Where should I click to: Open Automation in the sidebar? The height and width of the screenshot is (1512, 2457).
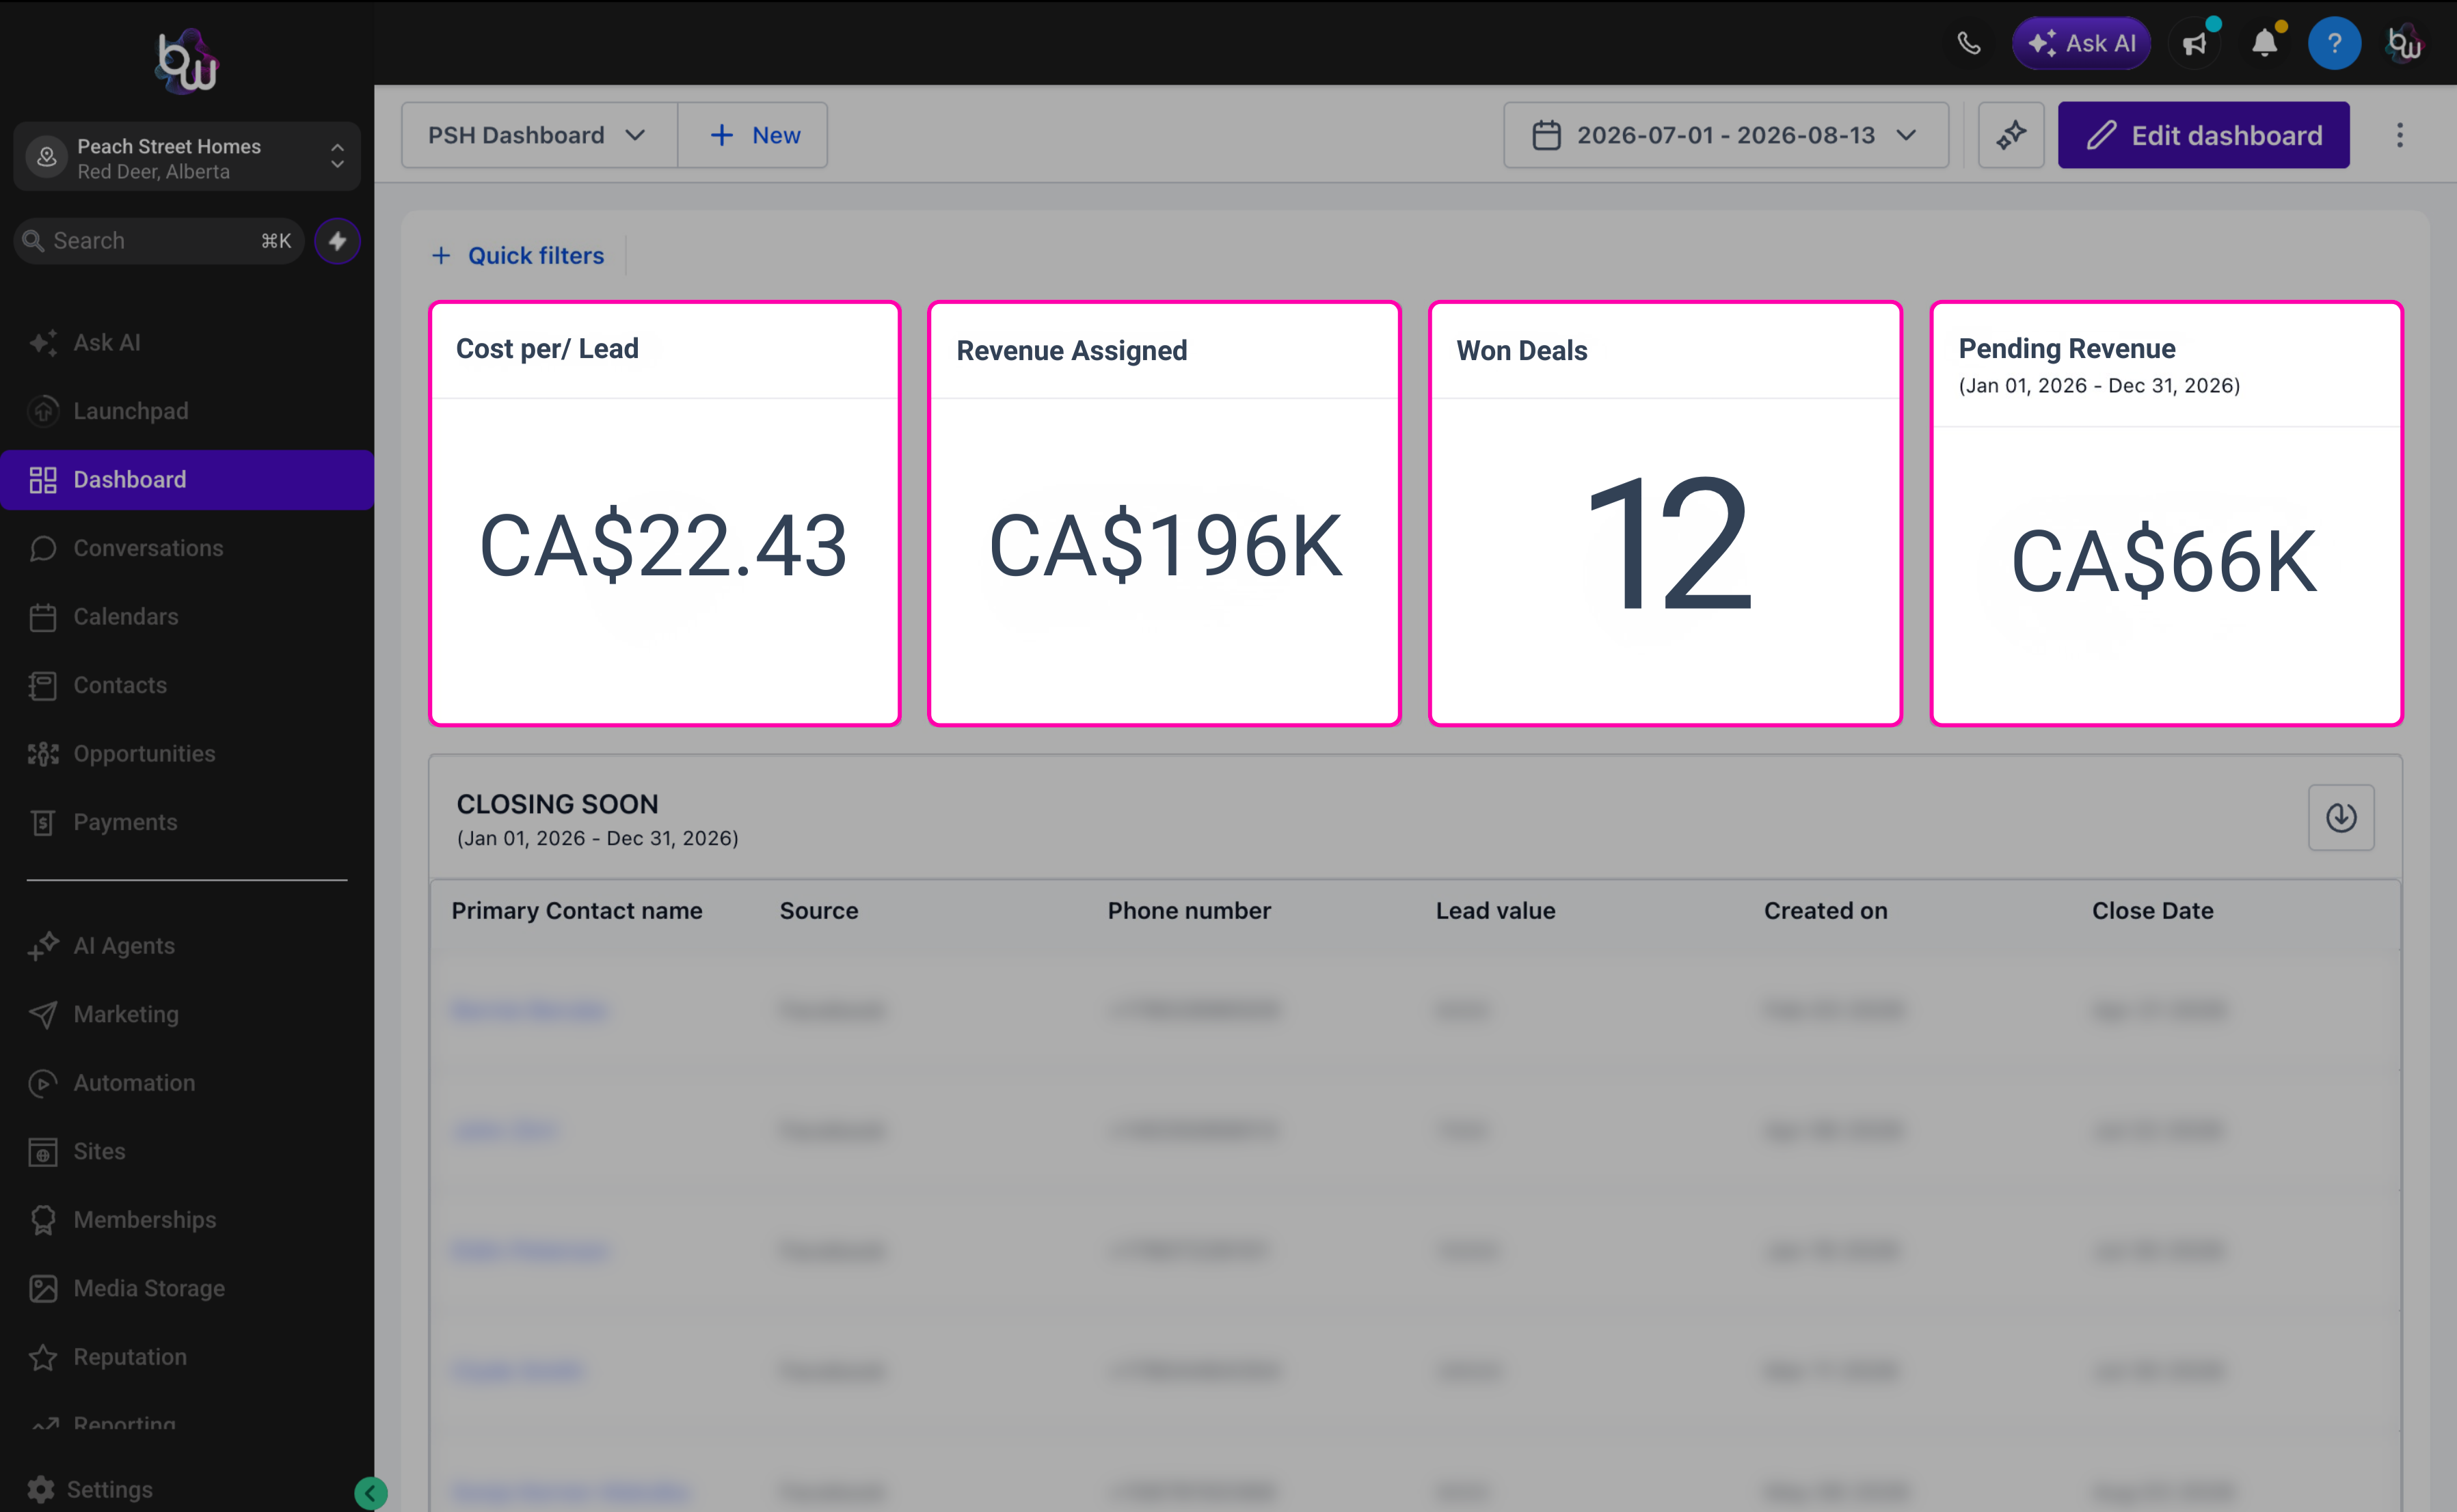[187, 1083]
